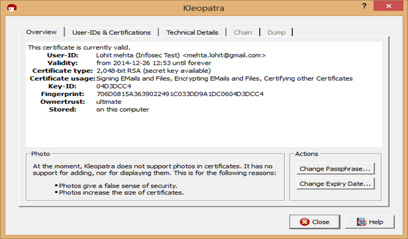The width and height of the screenshot is (408, 239).
Task: Click the Change Expiry Date... button
Action: click(335, 183)
